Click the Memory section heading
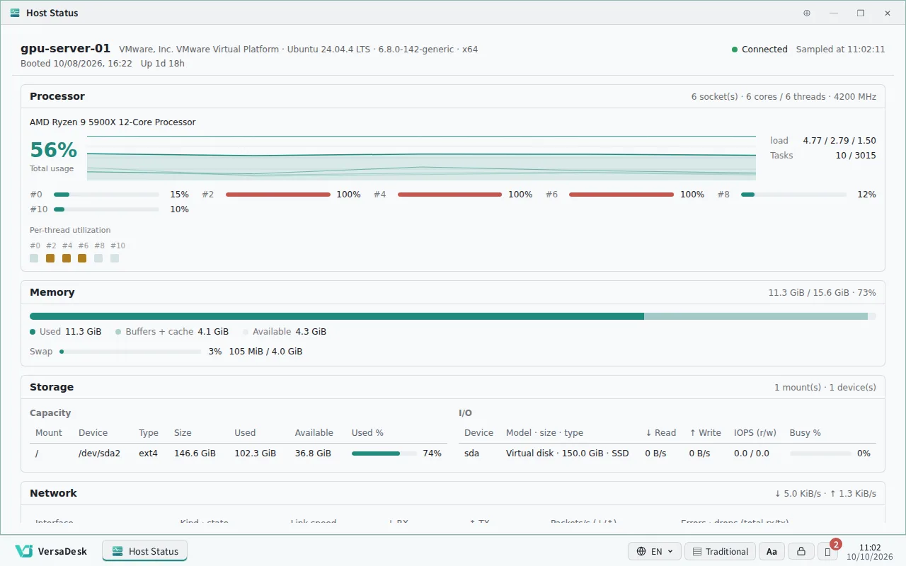Screen dimensions: 906x566 [52, 292]
